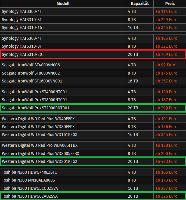Select the 'Seagate IronWolf Pro ST20000NT001' model cell
Image resolution: width=186 pixels, height=200 pixels.
point(63,108)
